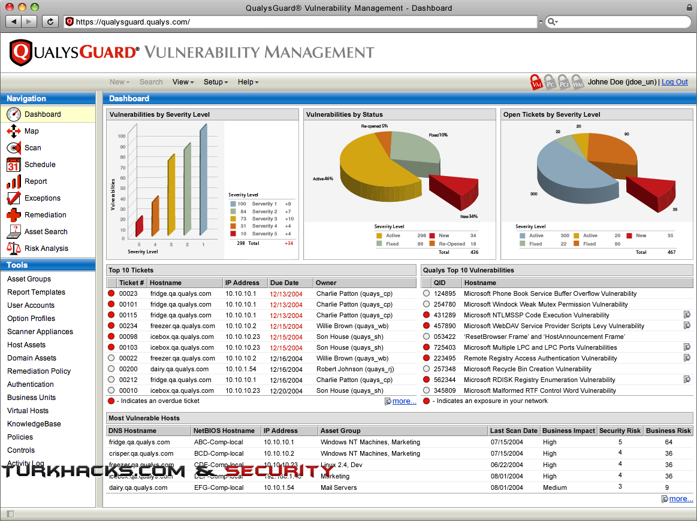Select the status circle for ticket 00234
This screenshot has width=697, height=521.
tap(111, 326)
